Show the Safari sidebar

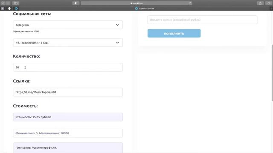[16, 3]
